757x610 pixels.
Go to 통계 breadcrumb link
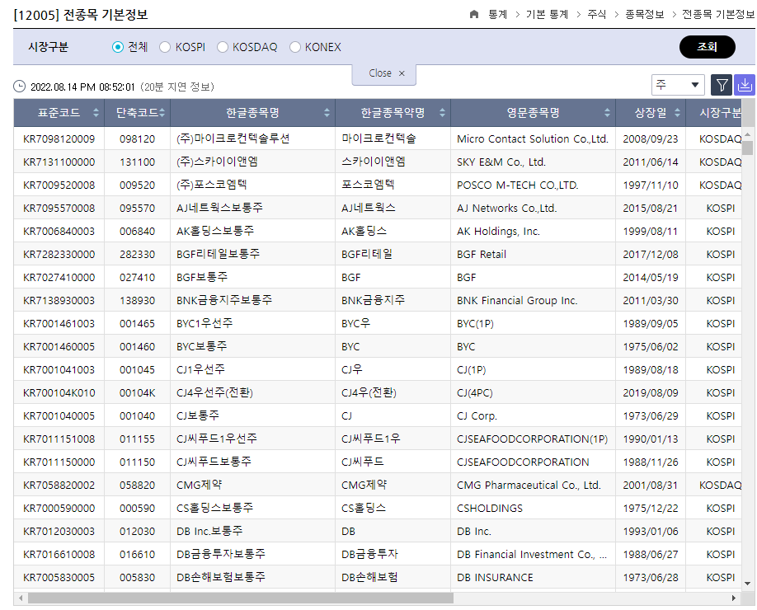coord(497,15)
